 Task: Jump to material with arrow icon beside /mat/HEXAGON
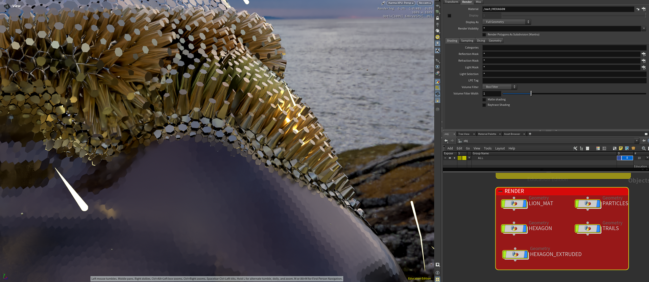click(638, 9)
